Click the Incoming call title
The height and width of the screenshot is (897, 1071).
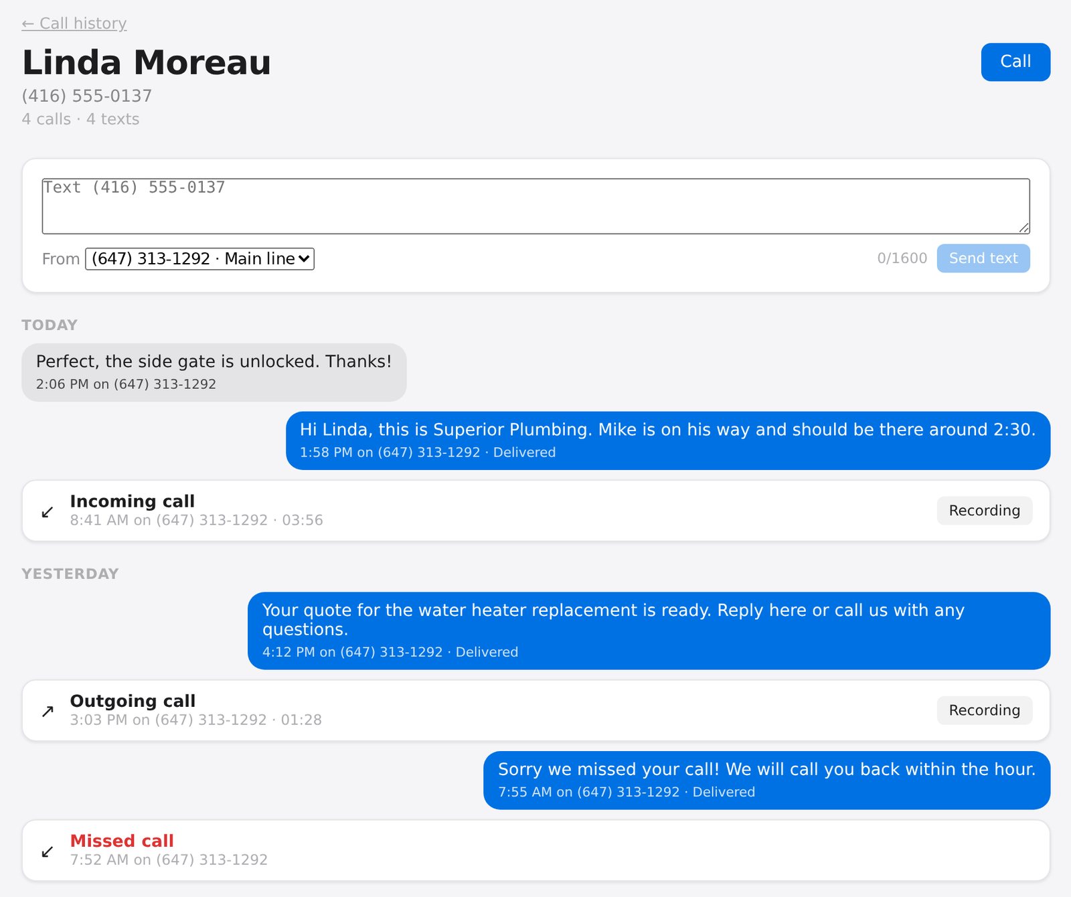pos(133,501)
